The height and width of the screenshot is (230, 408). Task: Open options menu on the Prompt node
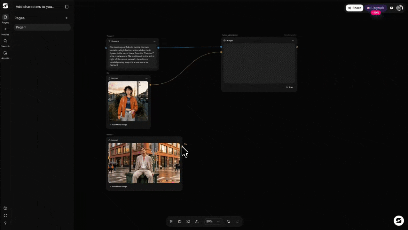click(x=154, y=41)
